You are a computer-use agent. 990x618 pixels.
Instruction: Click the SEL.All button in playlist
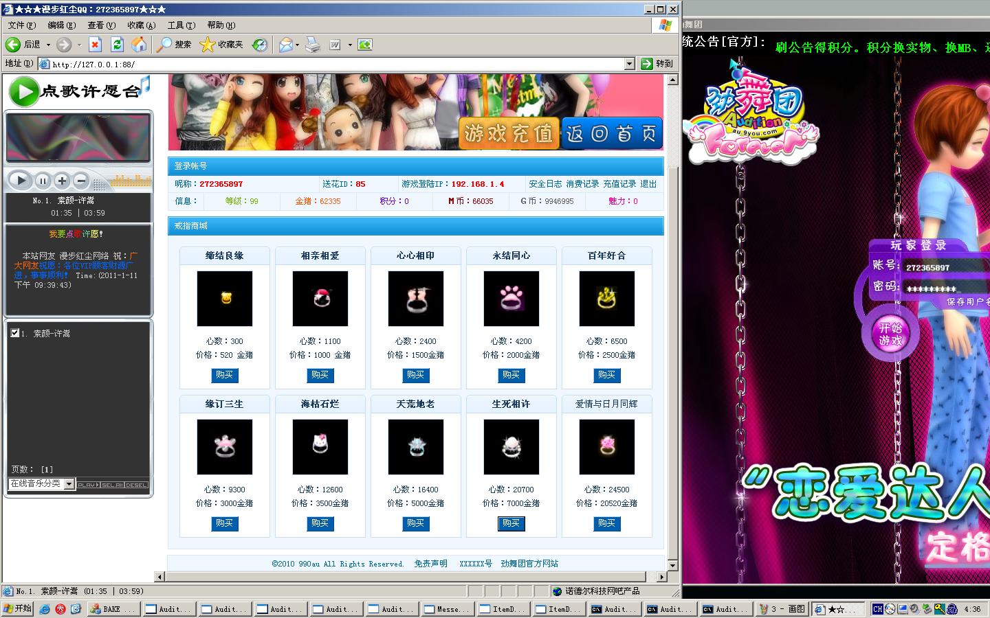(x=112, y=485)
